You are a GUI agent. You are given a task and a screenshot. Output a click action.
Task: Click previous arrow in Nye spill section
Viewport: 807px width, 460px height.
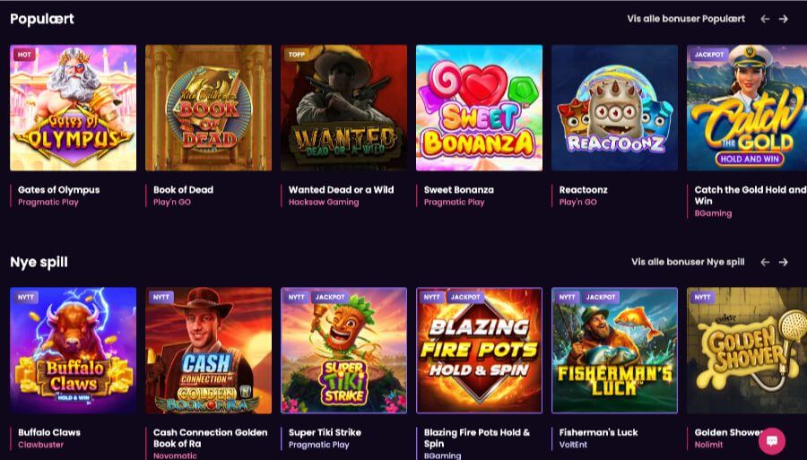coord(765,262)
